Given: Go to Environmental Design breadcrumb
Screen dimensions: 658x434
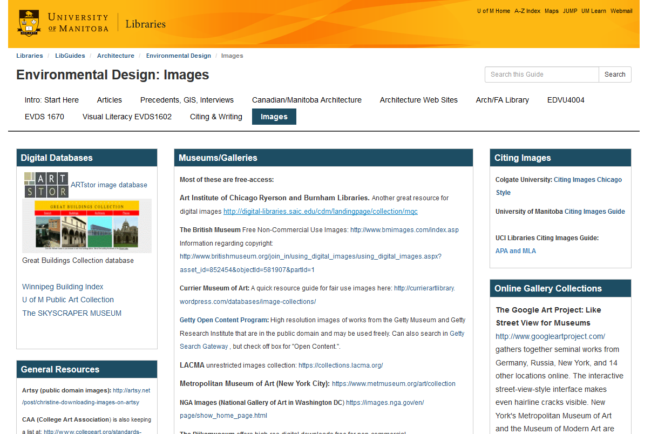Looking at the screenshot, I should 179,56.
